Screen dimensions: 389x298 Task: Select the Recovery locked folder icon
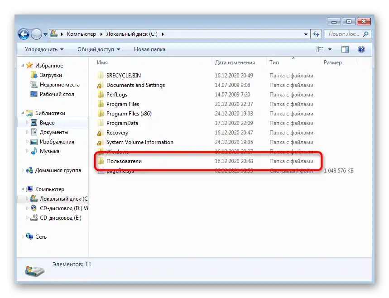(x=101, y=133)
